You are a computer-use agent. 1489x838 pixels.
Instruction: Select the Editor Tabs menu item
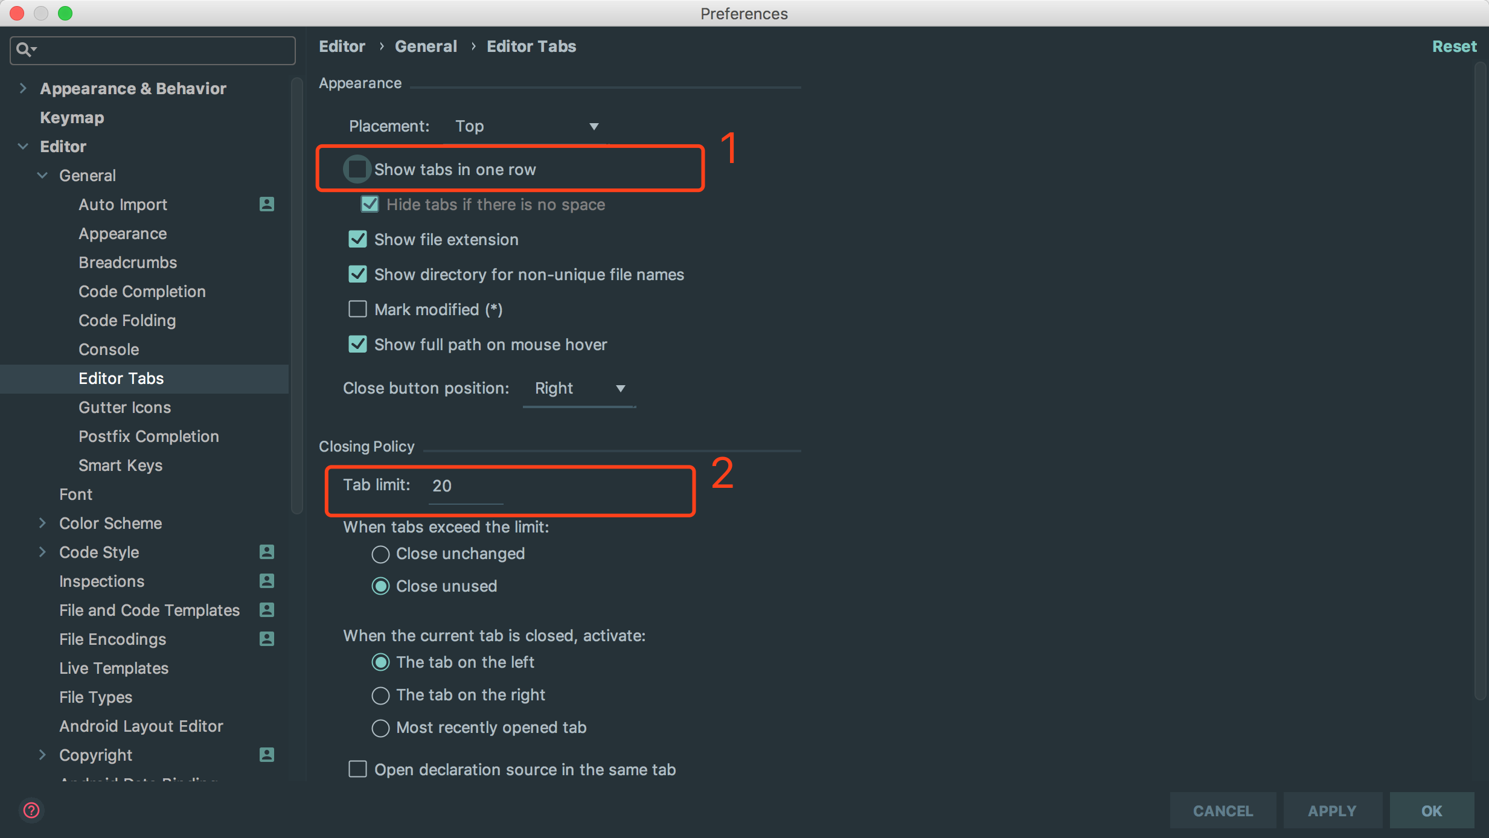(x=122, y=377)
